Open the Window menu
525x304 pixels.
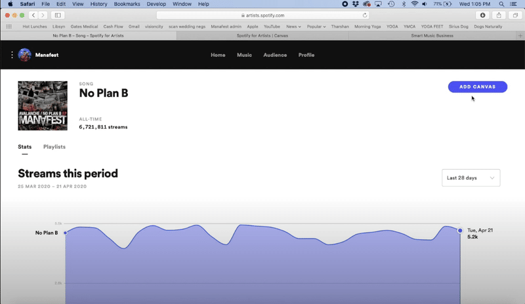182,4
